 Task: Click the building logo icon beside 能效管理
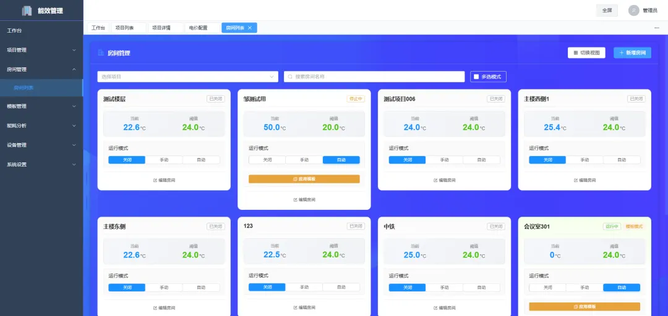tap(27, 10)
